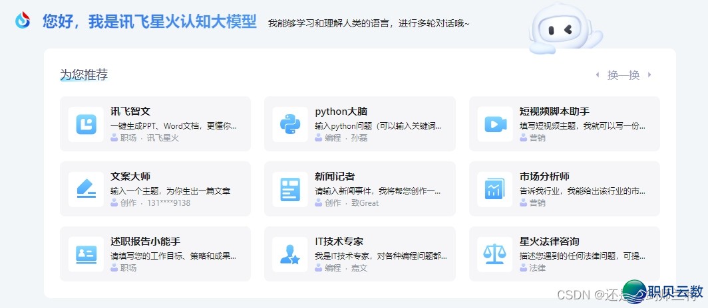Click description '请填写您的工作目标、策略和成果...'
This screenshot has width=708, height=308.
pyautogui.click(x=174, y=256)
